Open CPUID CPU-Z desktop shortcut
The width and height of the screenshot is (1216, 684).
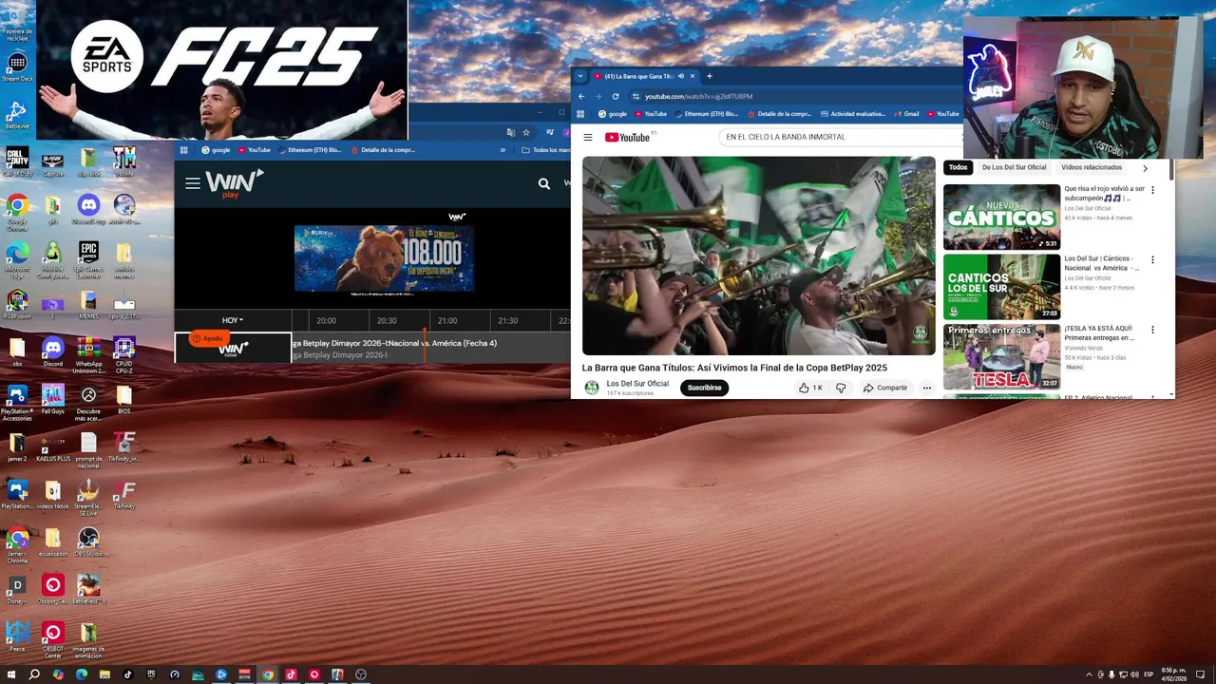(123, 353)
